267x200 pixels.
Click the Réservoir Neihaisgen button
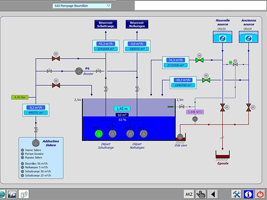pyautogui.click(x=137, y=24)
